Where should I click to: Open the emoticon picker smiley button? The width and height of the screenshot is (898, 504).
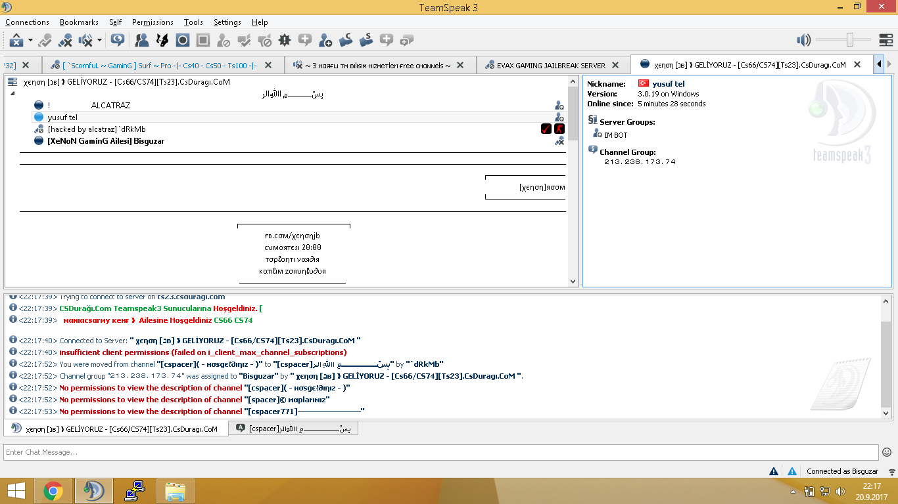(887, 452)
